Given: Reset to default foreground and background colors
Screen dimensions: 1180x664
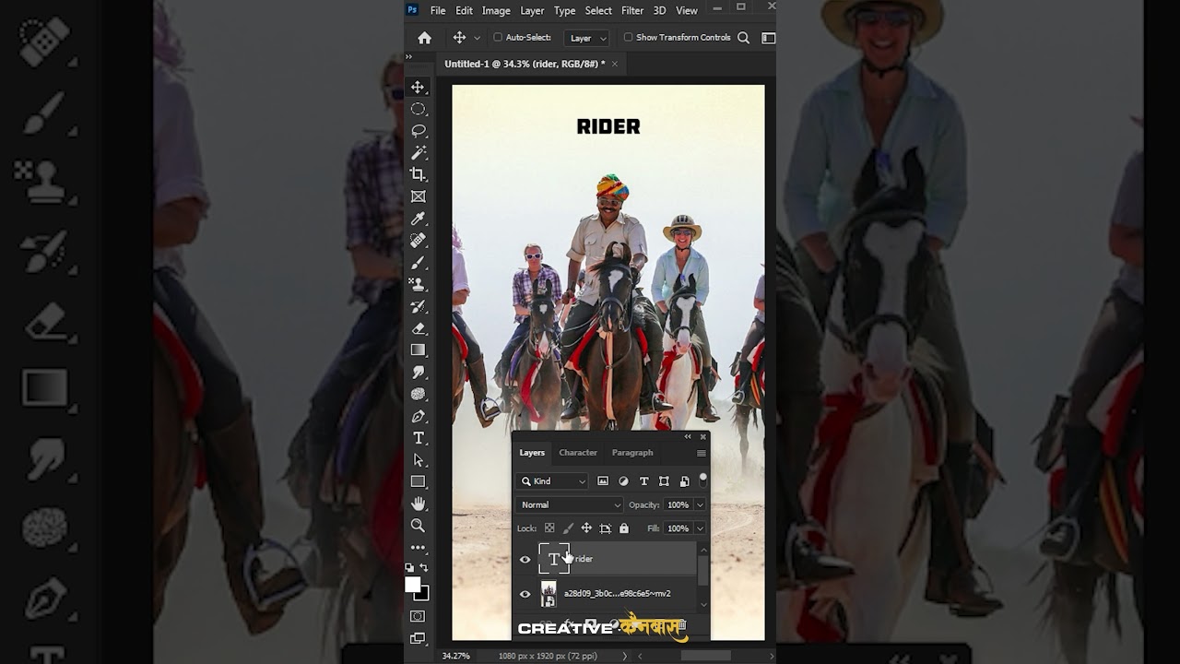Looking at the screenshot, I should click(x=410, y=567).
